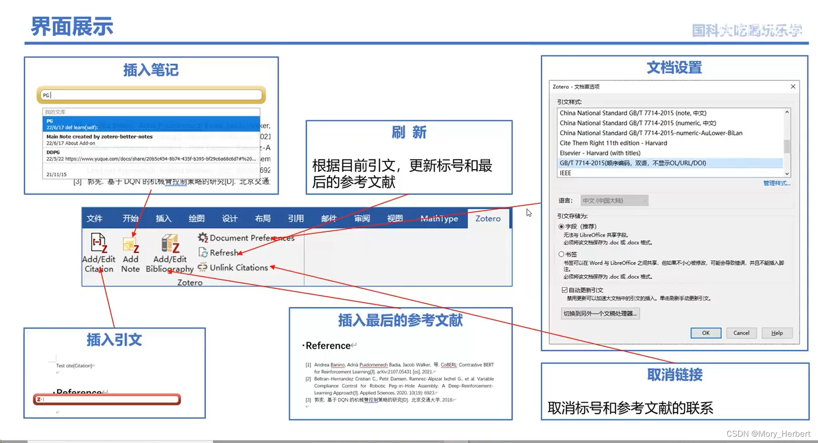Viewport: 818px width, 443px height.
Task: Select the DDPG note search result
Action: click(151, 156)
